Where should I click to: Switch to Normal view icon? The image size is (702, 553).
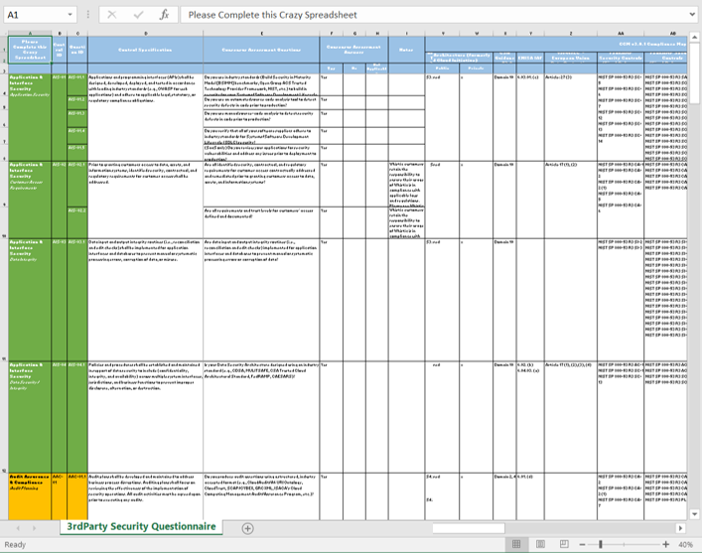(x=516, y=544)
